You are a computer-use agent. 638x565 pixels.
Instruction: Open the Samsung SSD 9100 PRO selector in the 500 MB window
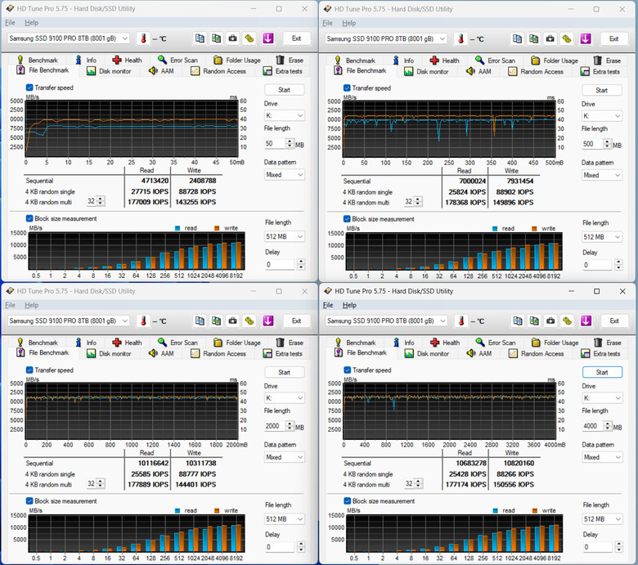(386, 38)
